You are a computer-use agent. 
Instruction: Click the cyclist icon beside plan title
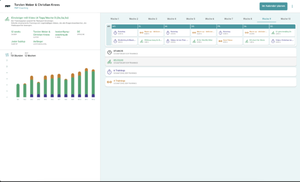coord(7,19)
